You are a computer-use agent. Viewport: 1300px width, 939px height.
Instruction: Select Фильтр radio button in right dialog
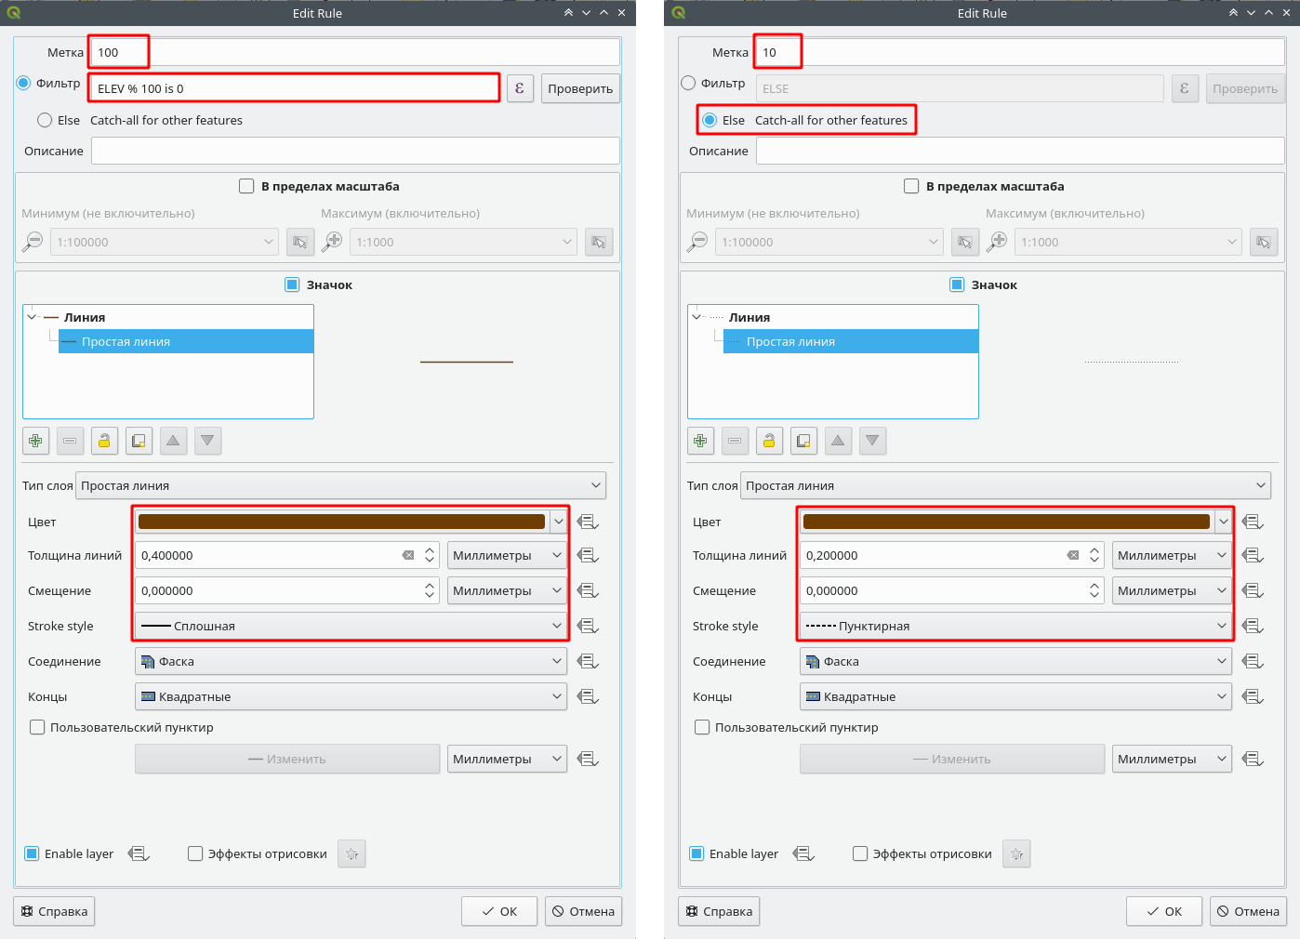[688, 83]
